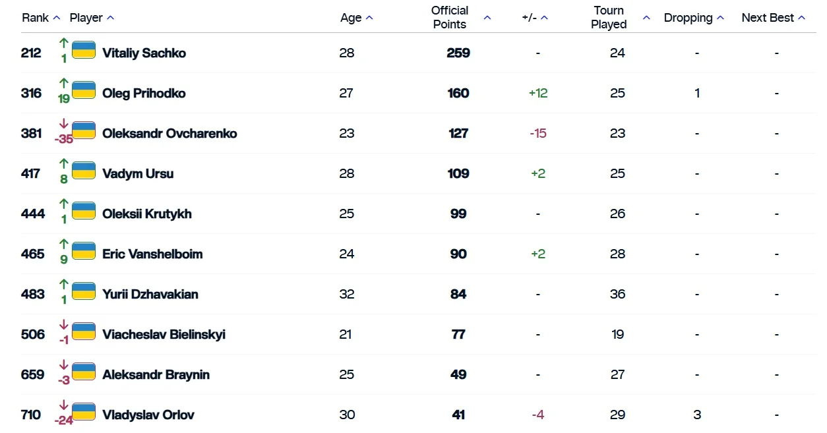Click the flag icon next to Vladyslav Orlov
827x433 pixels.
[x=84, y=412]
